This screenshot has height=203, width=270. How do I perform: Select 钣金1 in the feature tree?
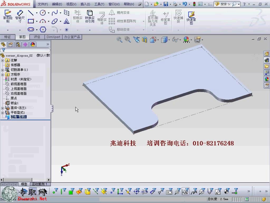15,103
